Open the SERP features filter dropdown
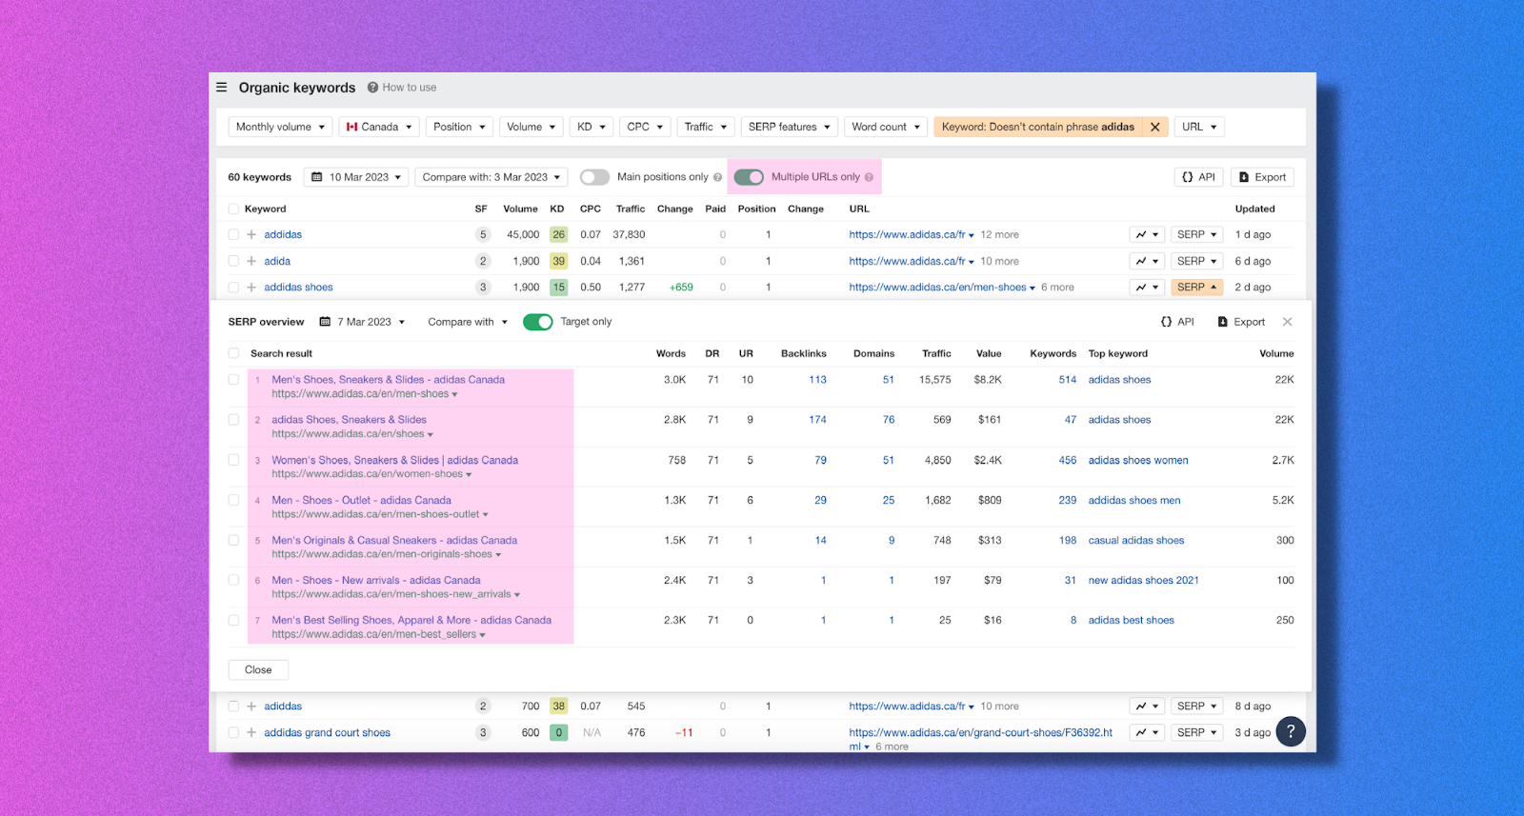1524x816 pixels. click(x=789, y=127)
